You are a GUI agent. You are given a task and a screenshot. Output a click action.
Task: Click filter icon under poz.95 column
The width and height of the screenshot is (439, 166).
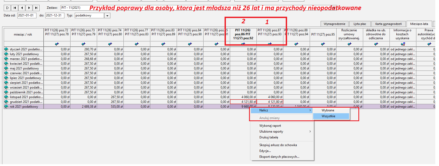click(x=323, y=44)
